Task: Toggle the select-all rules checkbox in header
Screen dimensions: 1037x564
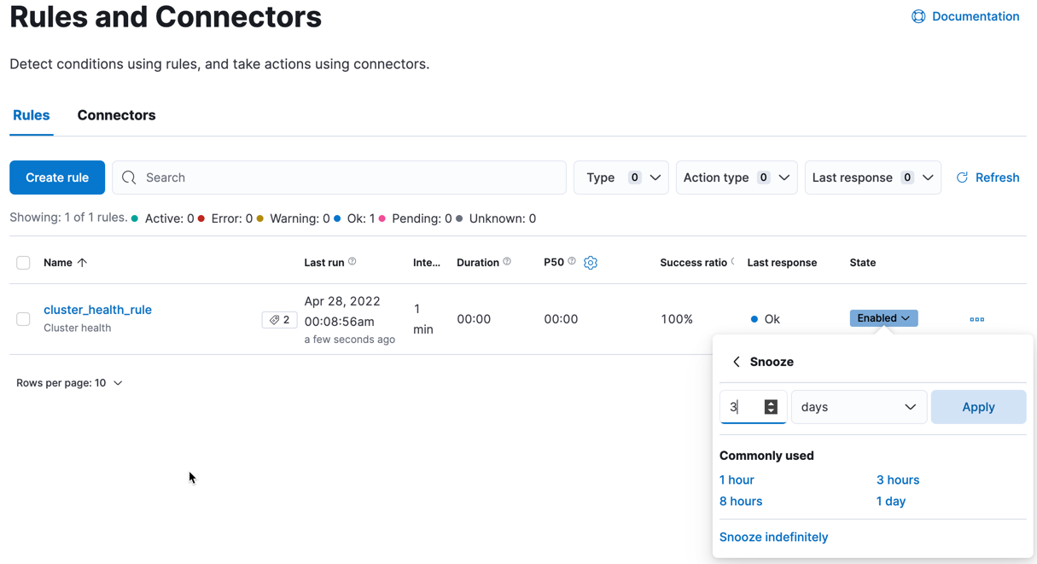Action: pos(23,263)
